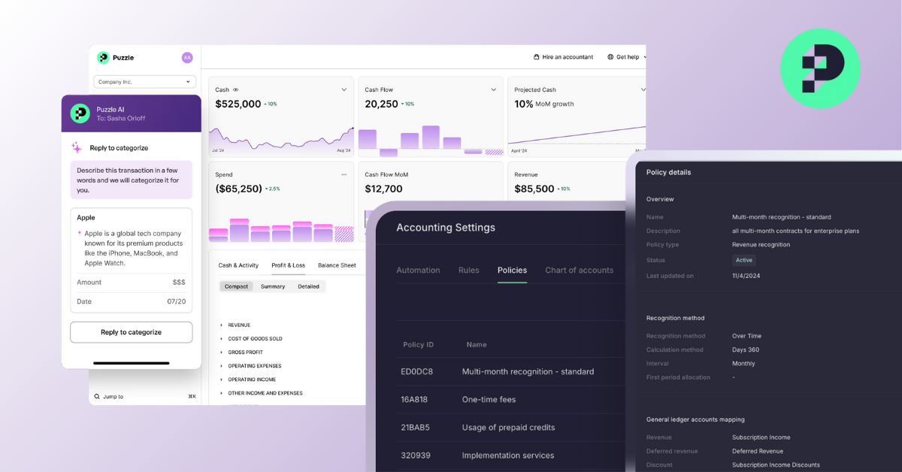902x472 pixels.
Task: Open the Multi-month recognition - standard policy
Action: click(x=528, y=371)
